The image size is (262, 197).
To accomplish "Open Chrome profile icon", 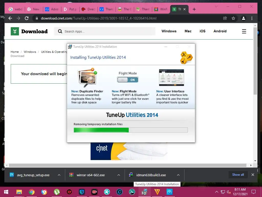I will 244,18.
